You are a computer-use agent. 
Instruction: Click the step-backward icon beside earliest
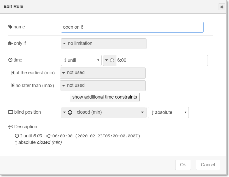tap(13, 73)
